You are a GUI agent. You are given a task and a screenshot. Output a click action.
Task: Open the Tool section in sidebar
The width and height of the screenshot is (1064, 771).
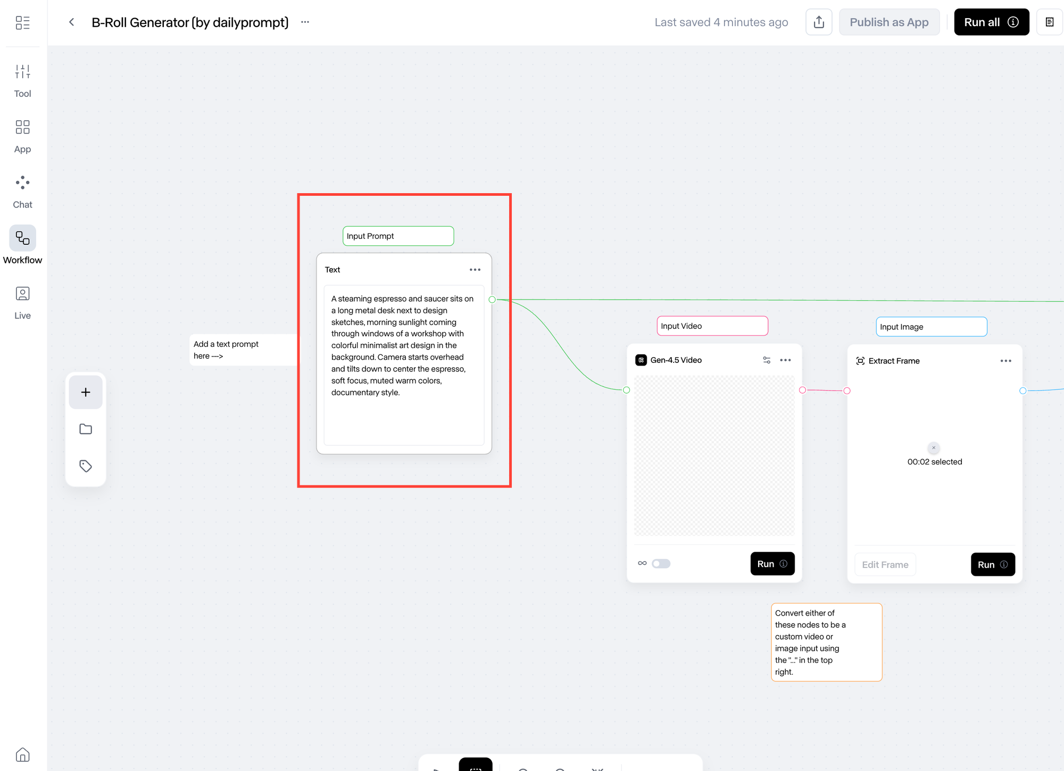click(x=22, y=80)
